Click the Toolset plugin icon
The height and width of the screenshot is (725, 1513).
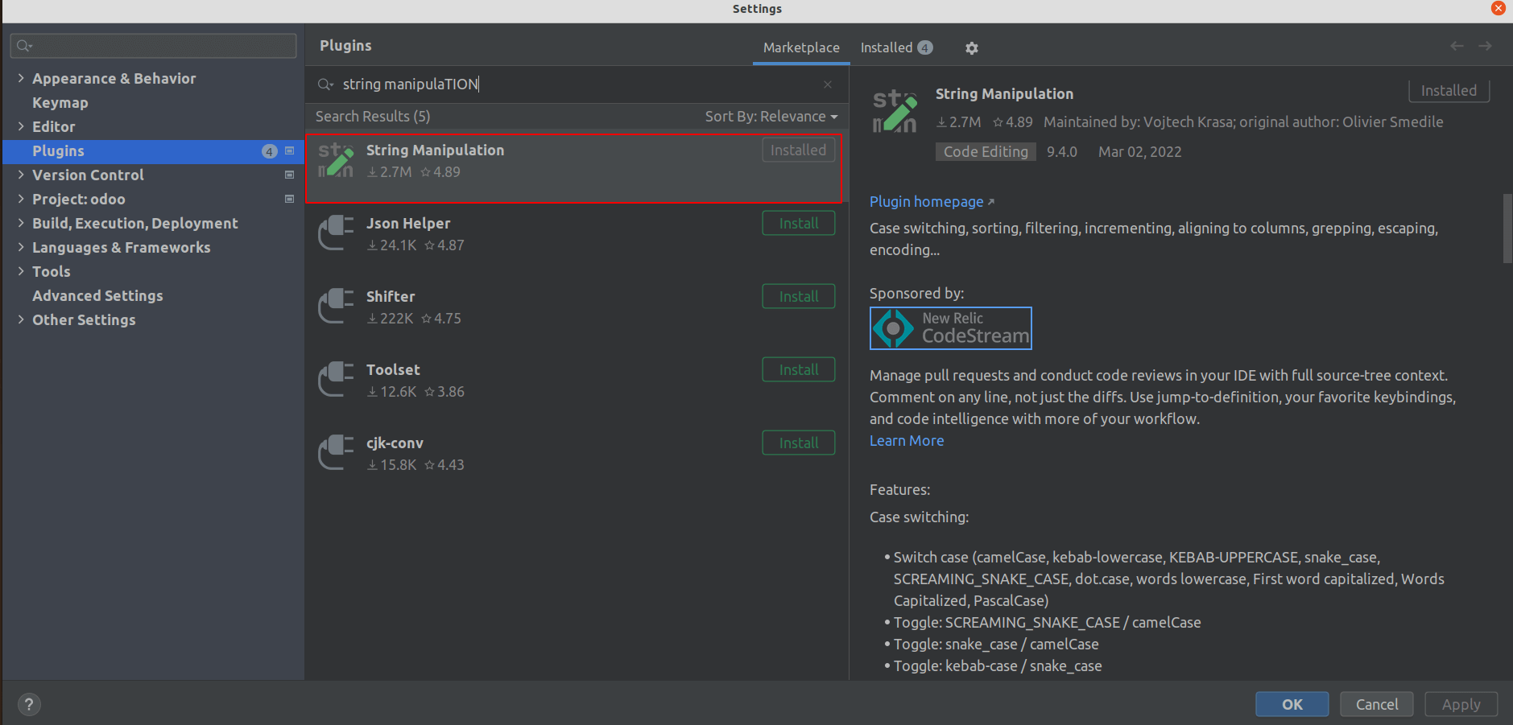pyautogui.click(x=336, y=380)
